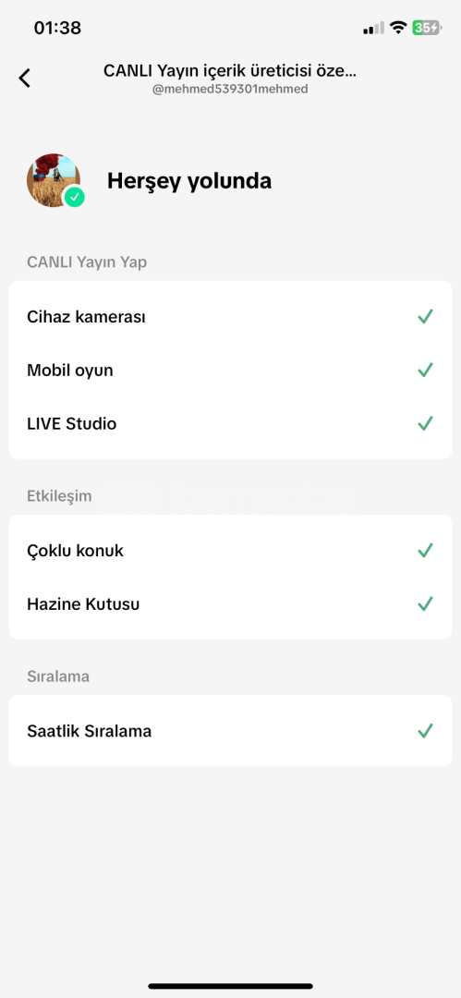Open the Saatlik Sıralama entry
Screen dimensions: 461x998
[x=231, y=731]
